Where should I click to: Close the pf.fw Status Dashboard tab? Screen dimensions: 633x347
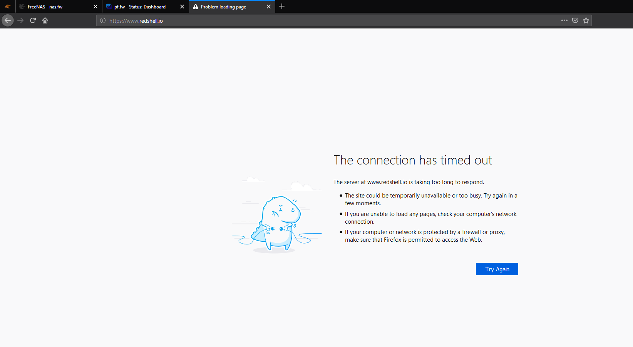click(x=182, y=7)
